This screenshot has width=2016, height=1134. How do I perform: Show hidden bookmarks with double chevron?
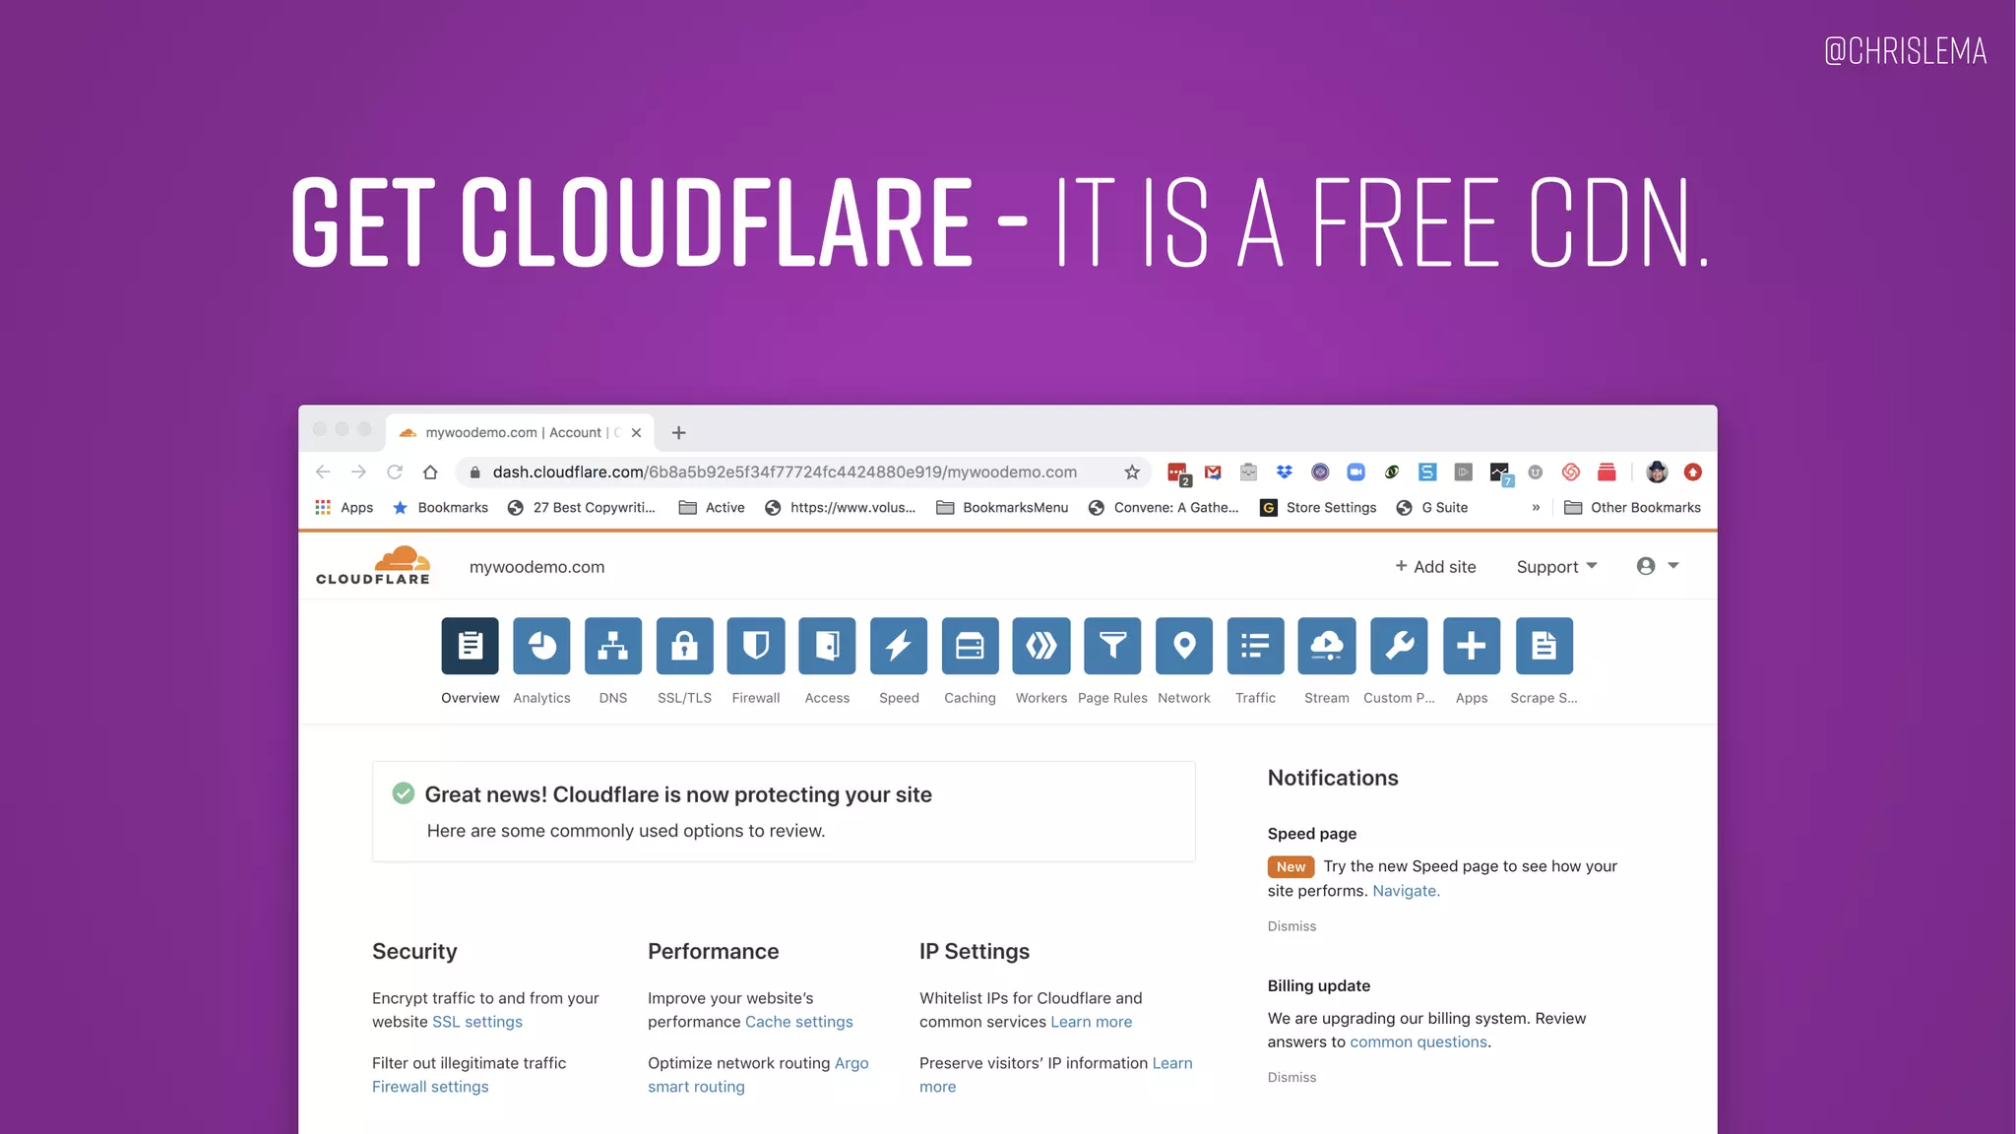pos(1536,508)
